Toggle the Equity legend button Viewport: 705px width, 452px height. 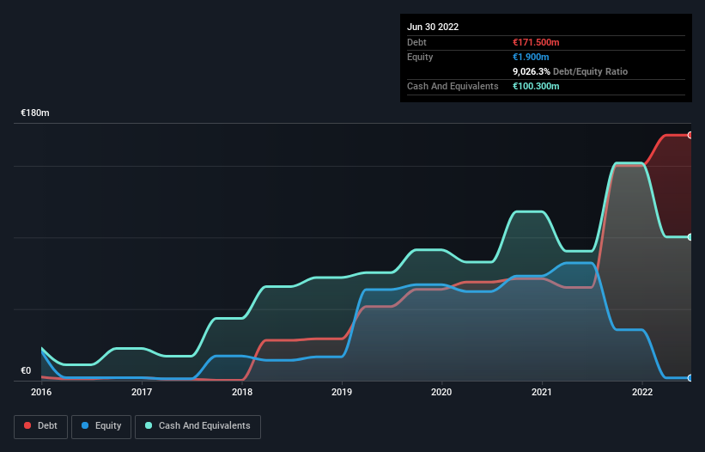click(x=101, y=426)
